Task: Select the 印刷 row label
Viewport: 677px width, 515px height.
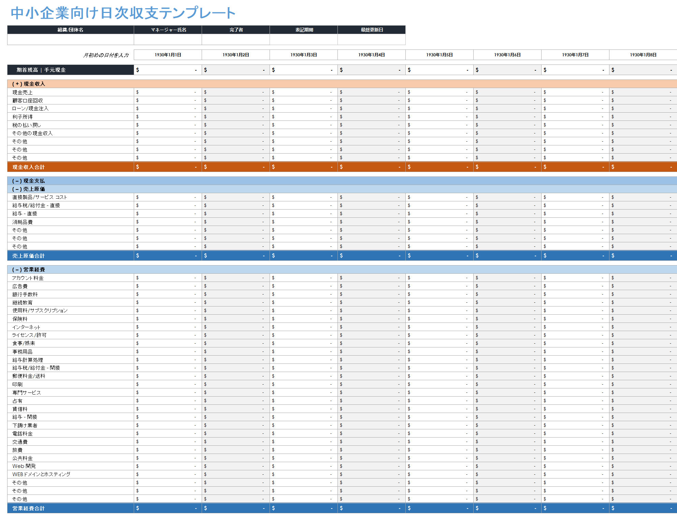Action: (71, 384)
